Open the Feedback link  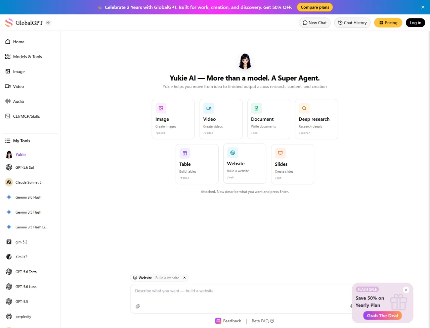tap(228, 321)
